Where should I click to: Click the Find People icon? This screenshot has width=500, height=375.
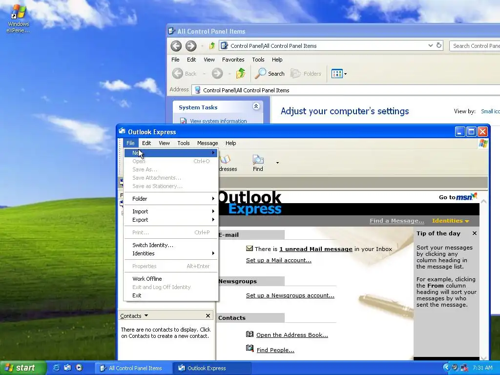click(250, 348)
